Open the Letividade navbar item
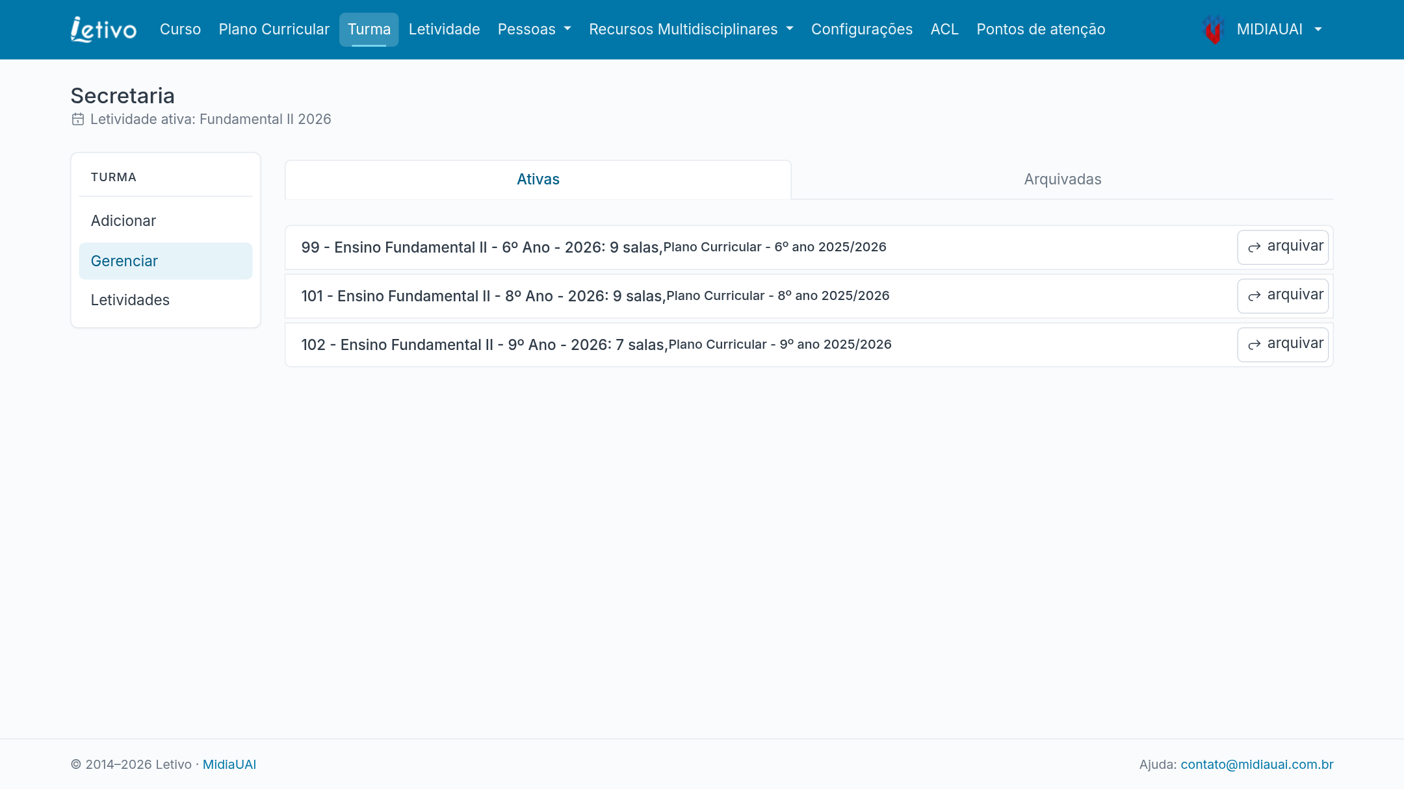Image resolution: width=1404 pixels, height=789 pixels. [445, 29]
